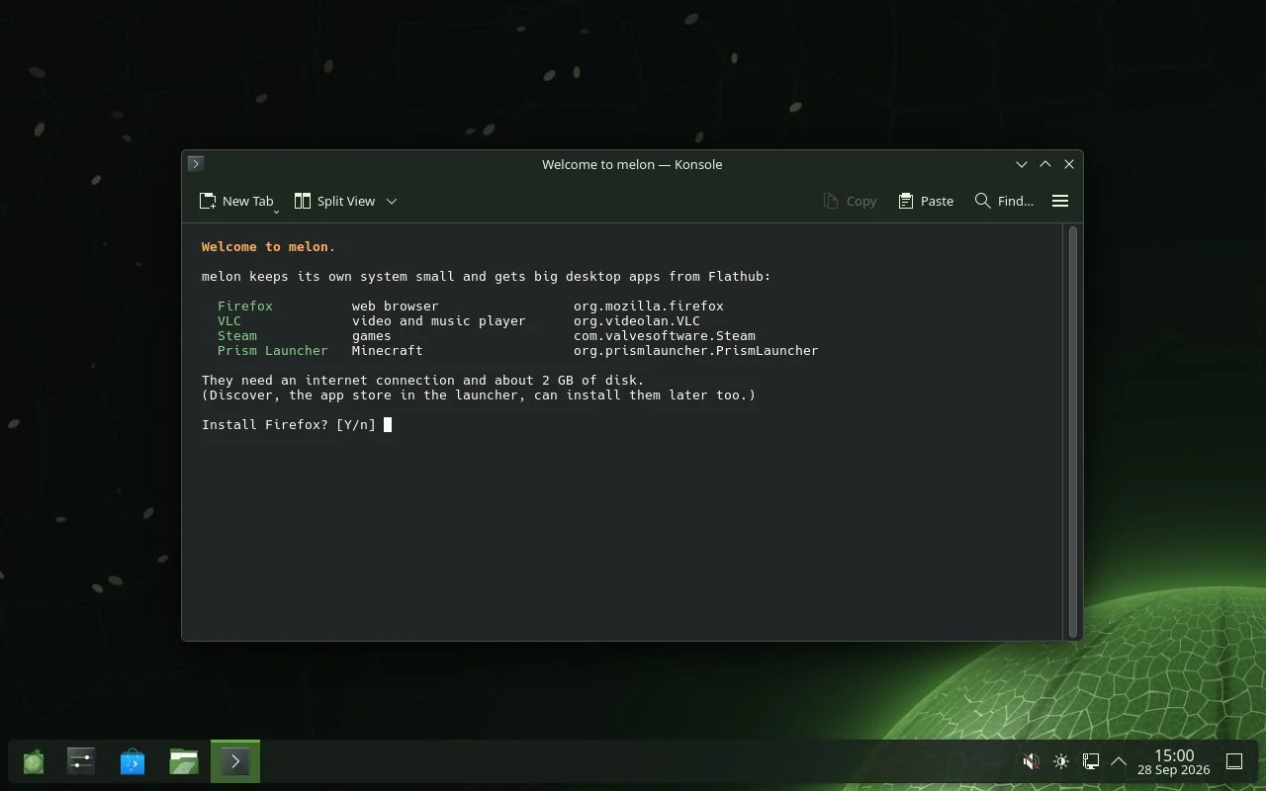
Task: Click the 'Welcome to melon.' heading
Action: click(269, 247)
